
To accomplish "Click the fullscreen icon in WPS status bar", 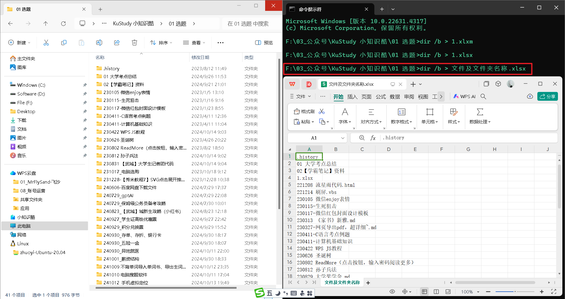I will [554, 292].
